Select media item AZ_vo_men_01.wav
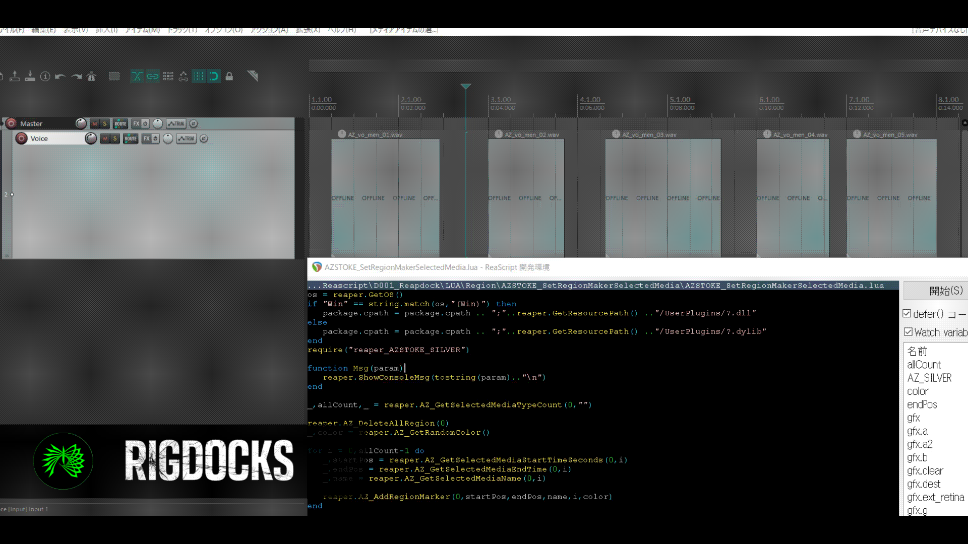Viewport: 968px width, 544px height. 385,198
